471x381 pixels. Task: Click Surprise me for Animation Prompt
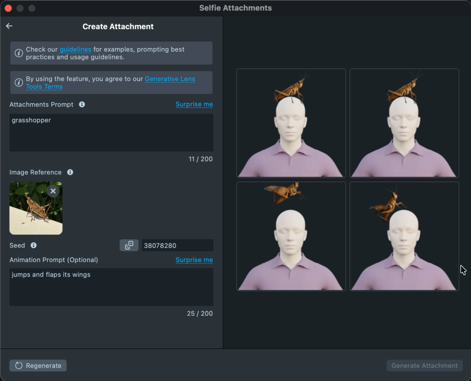(x=194, y=260)
